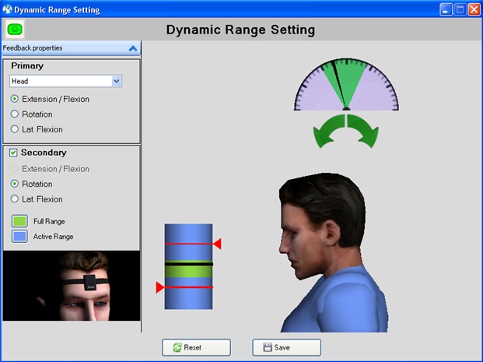The image size is (483, 362).
Task: Select the lower red limit marker
Action: tap(160, 287)
